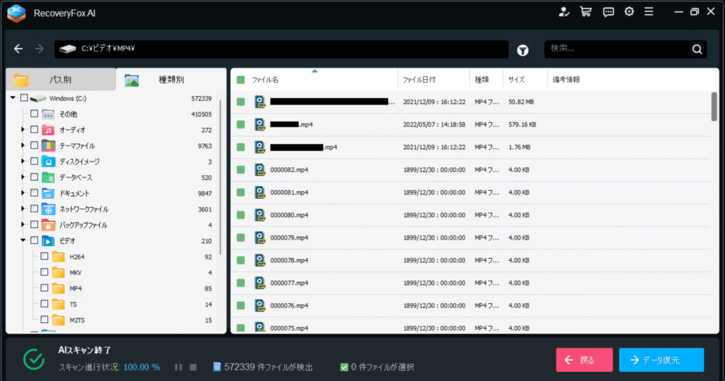
Task: Click the pause scan icon
Action: click(178, 367)
